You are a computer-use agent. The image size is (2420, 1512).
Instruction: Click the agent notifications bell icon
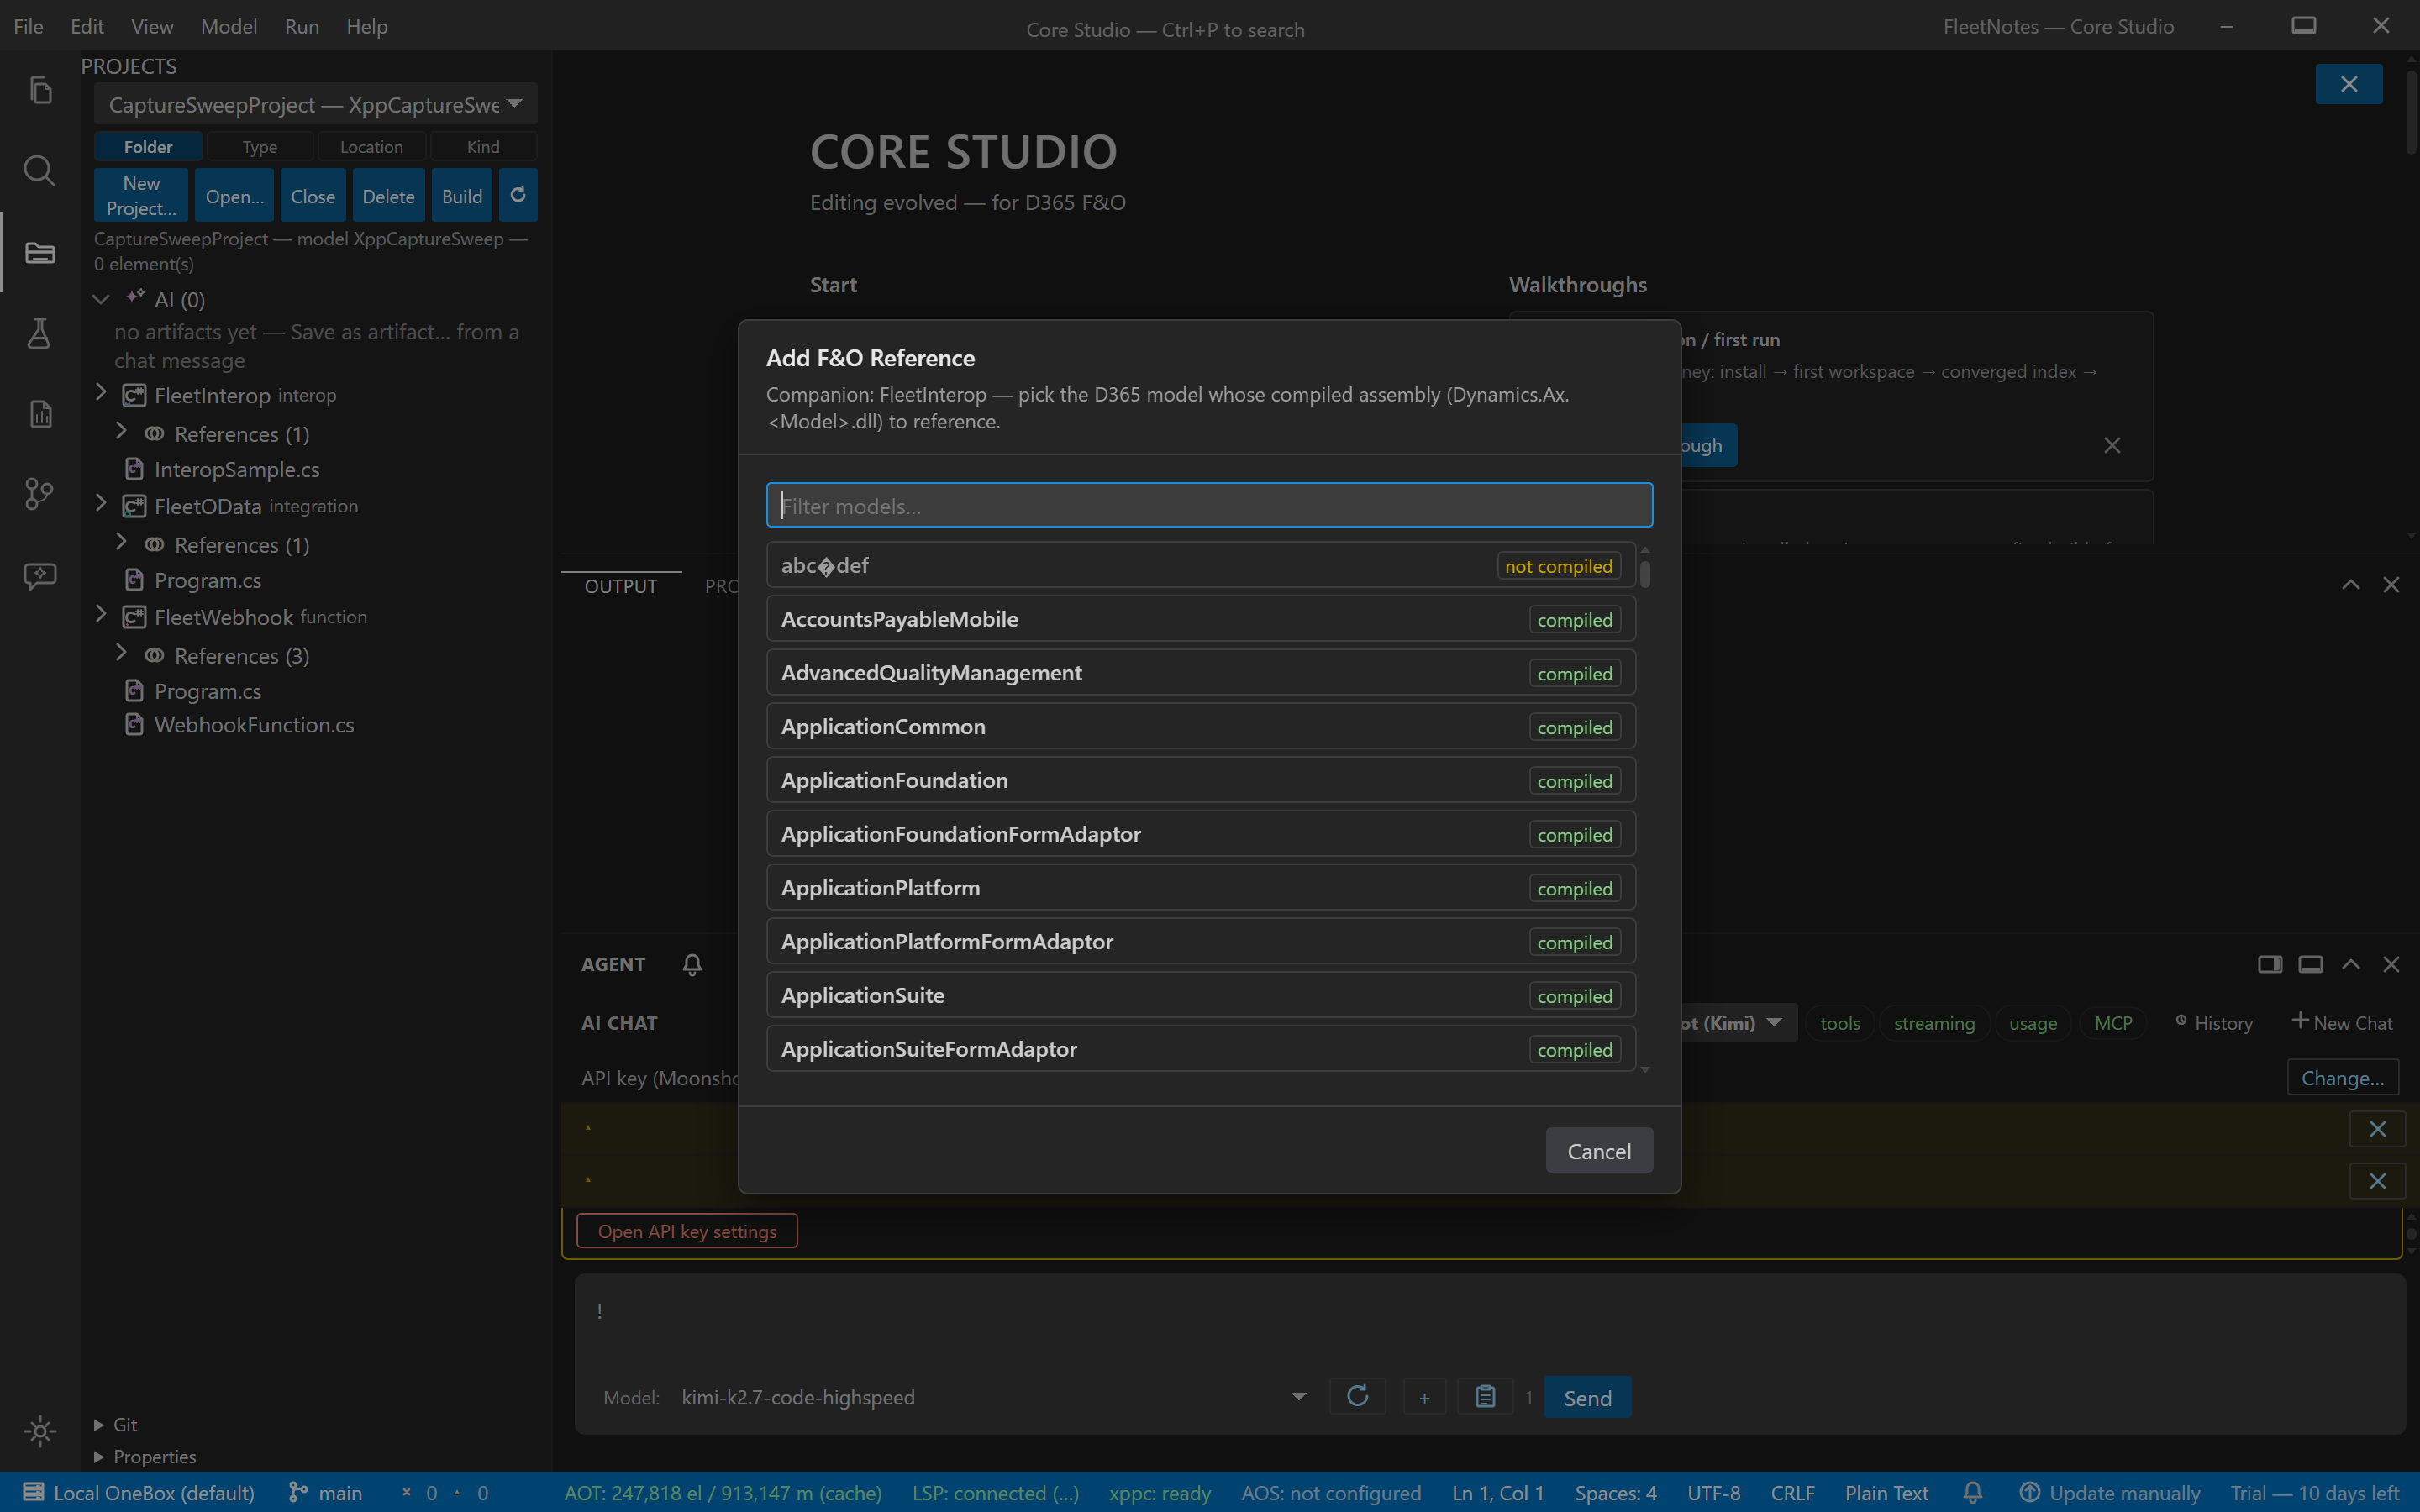692,964
